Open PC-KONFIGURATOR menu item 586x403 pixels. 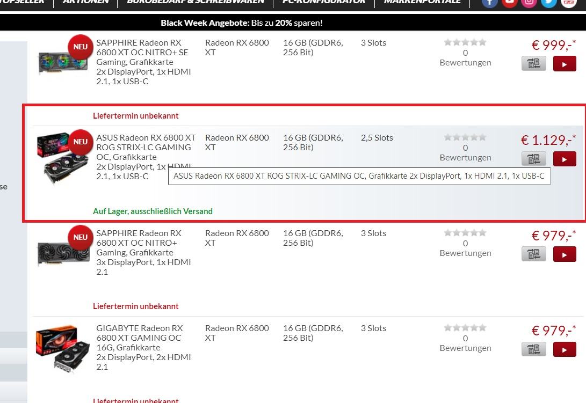pyautogui.click(x=324, y=2)
